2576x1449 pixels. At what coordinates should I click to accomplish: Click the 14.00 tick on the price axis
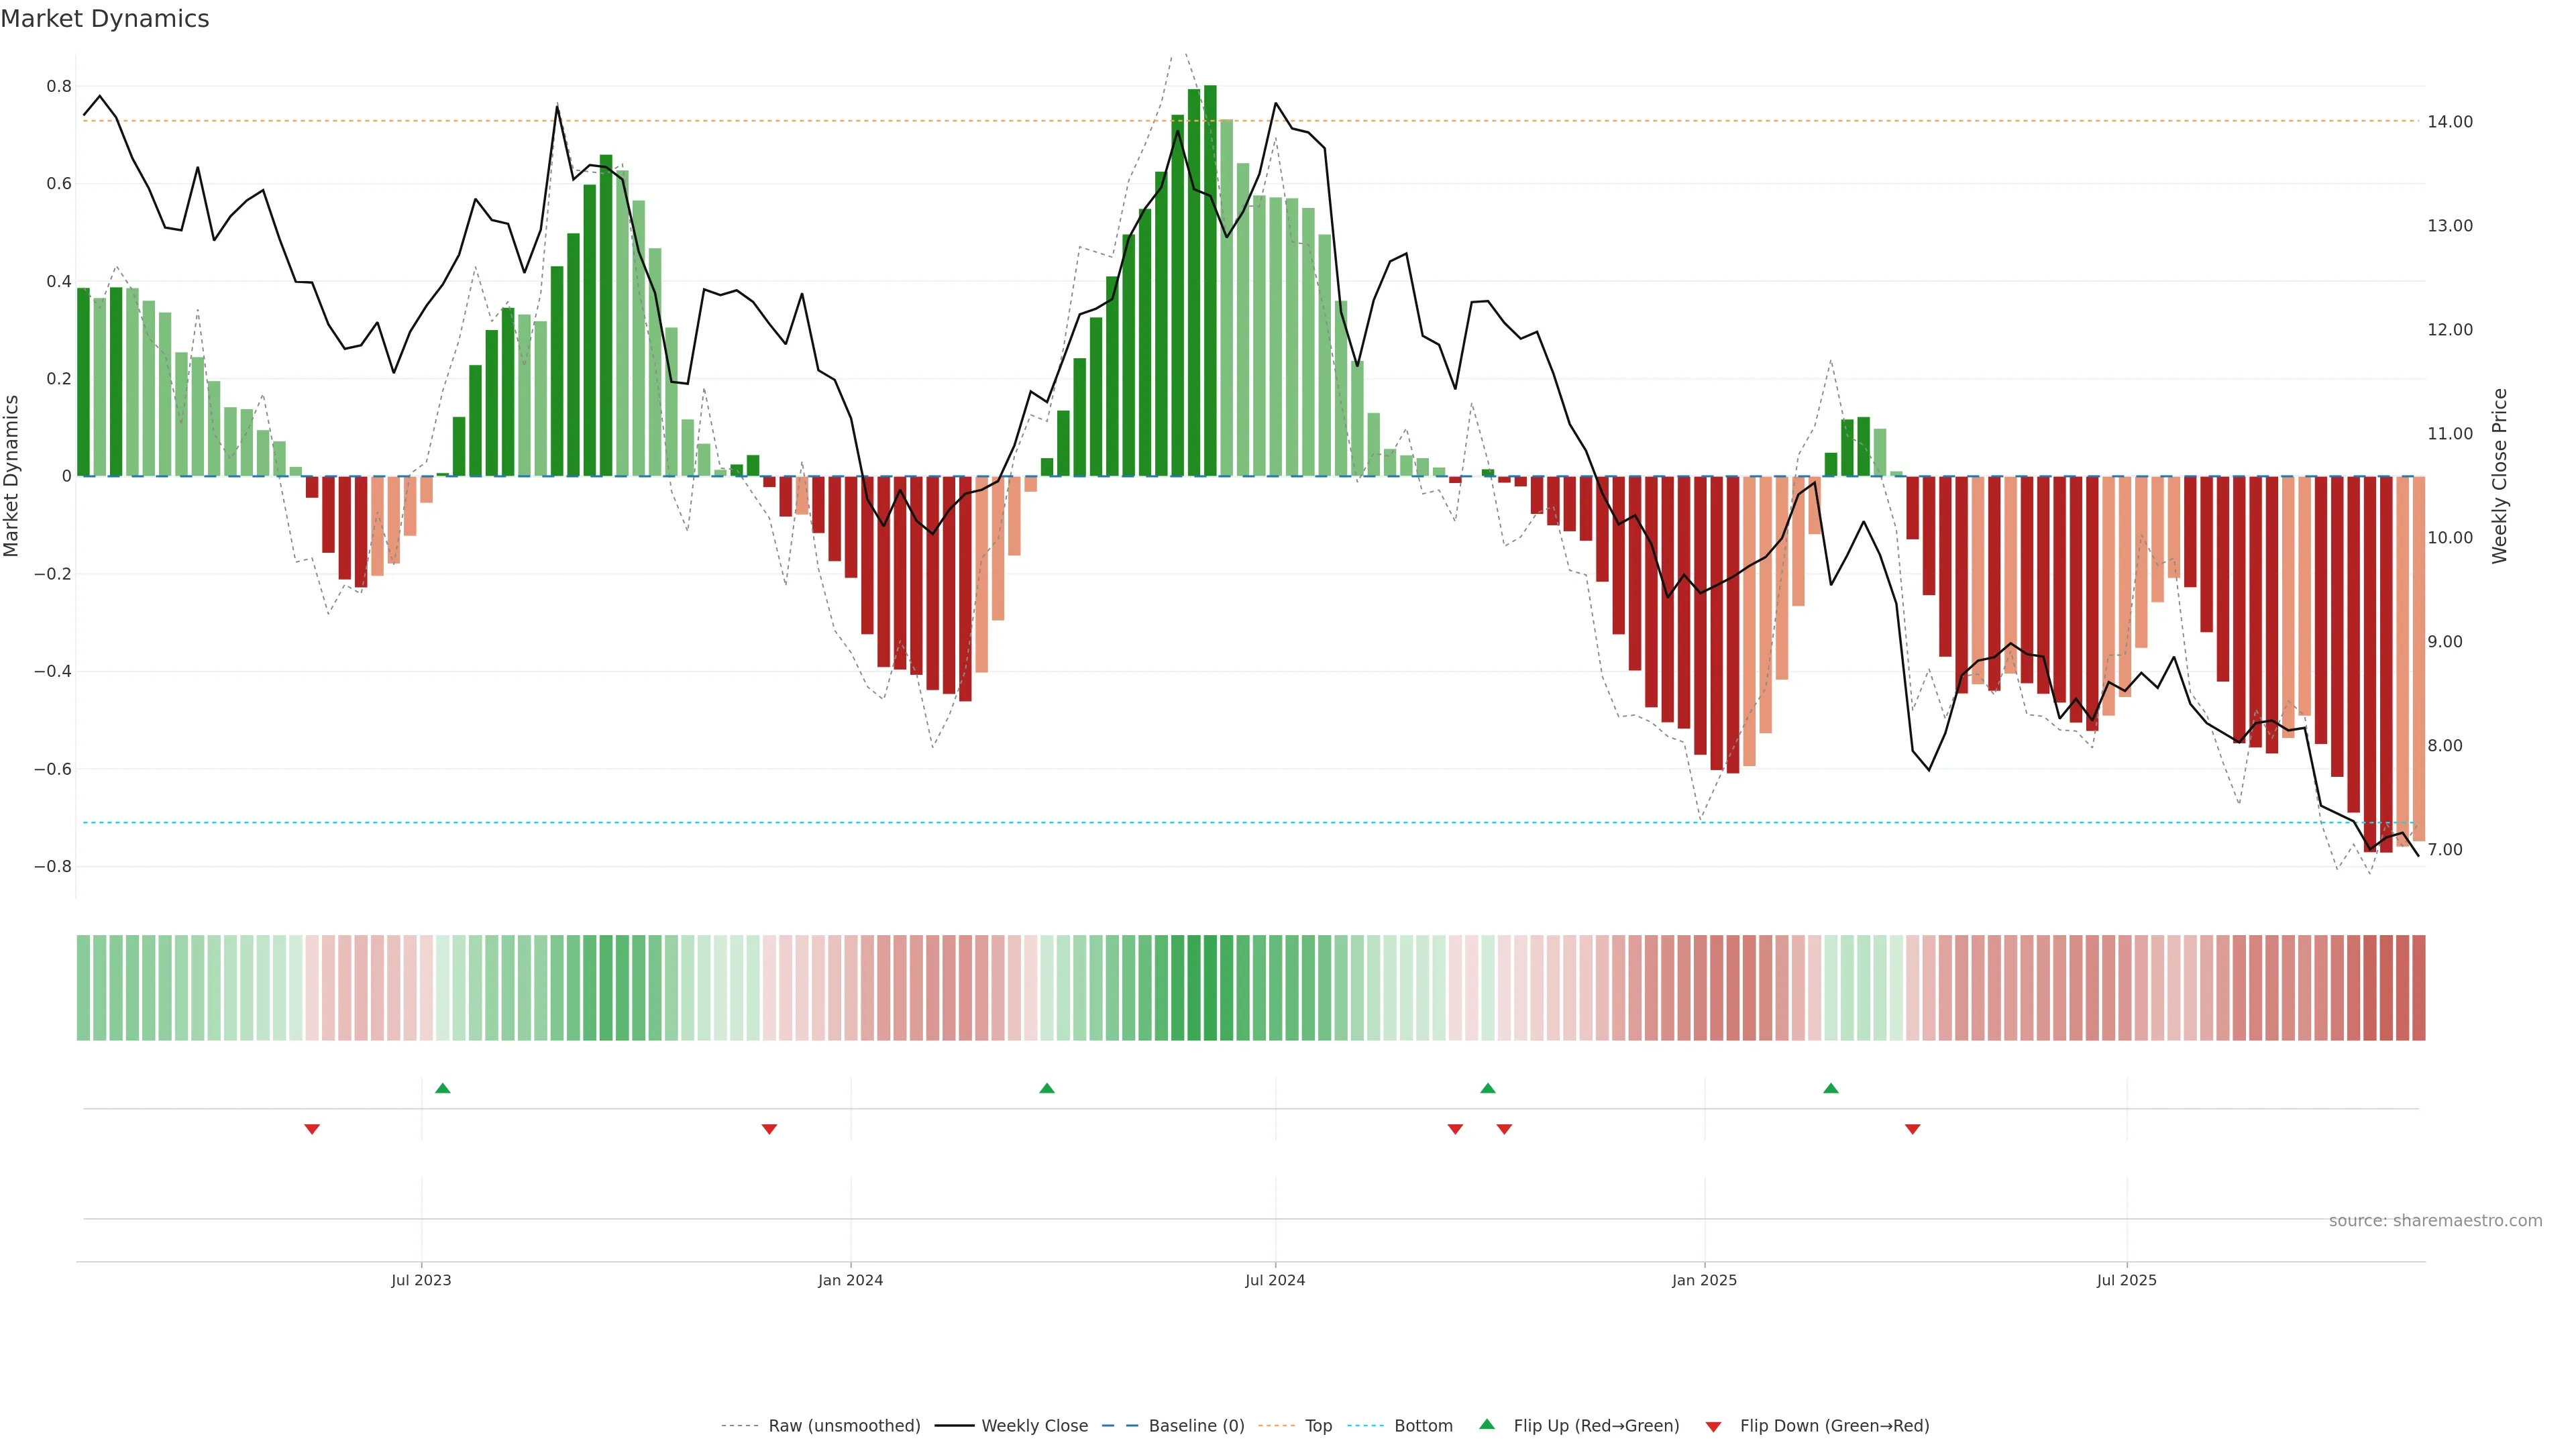(x=2449, y=122)
